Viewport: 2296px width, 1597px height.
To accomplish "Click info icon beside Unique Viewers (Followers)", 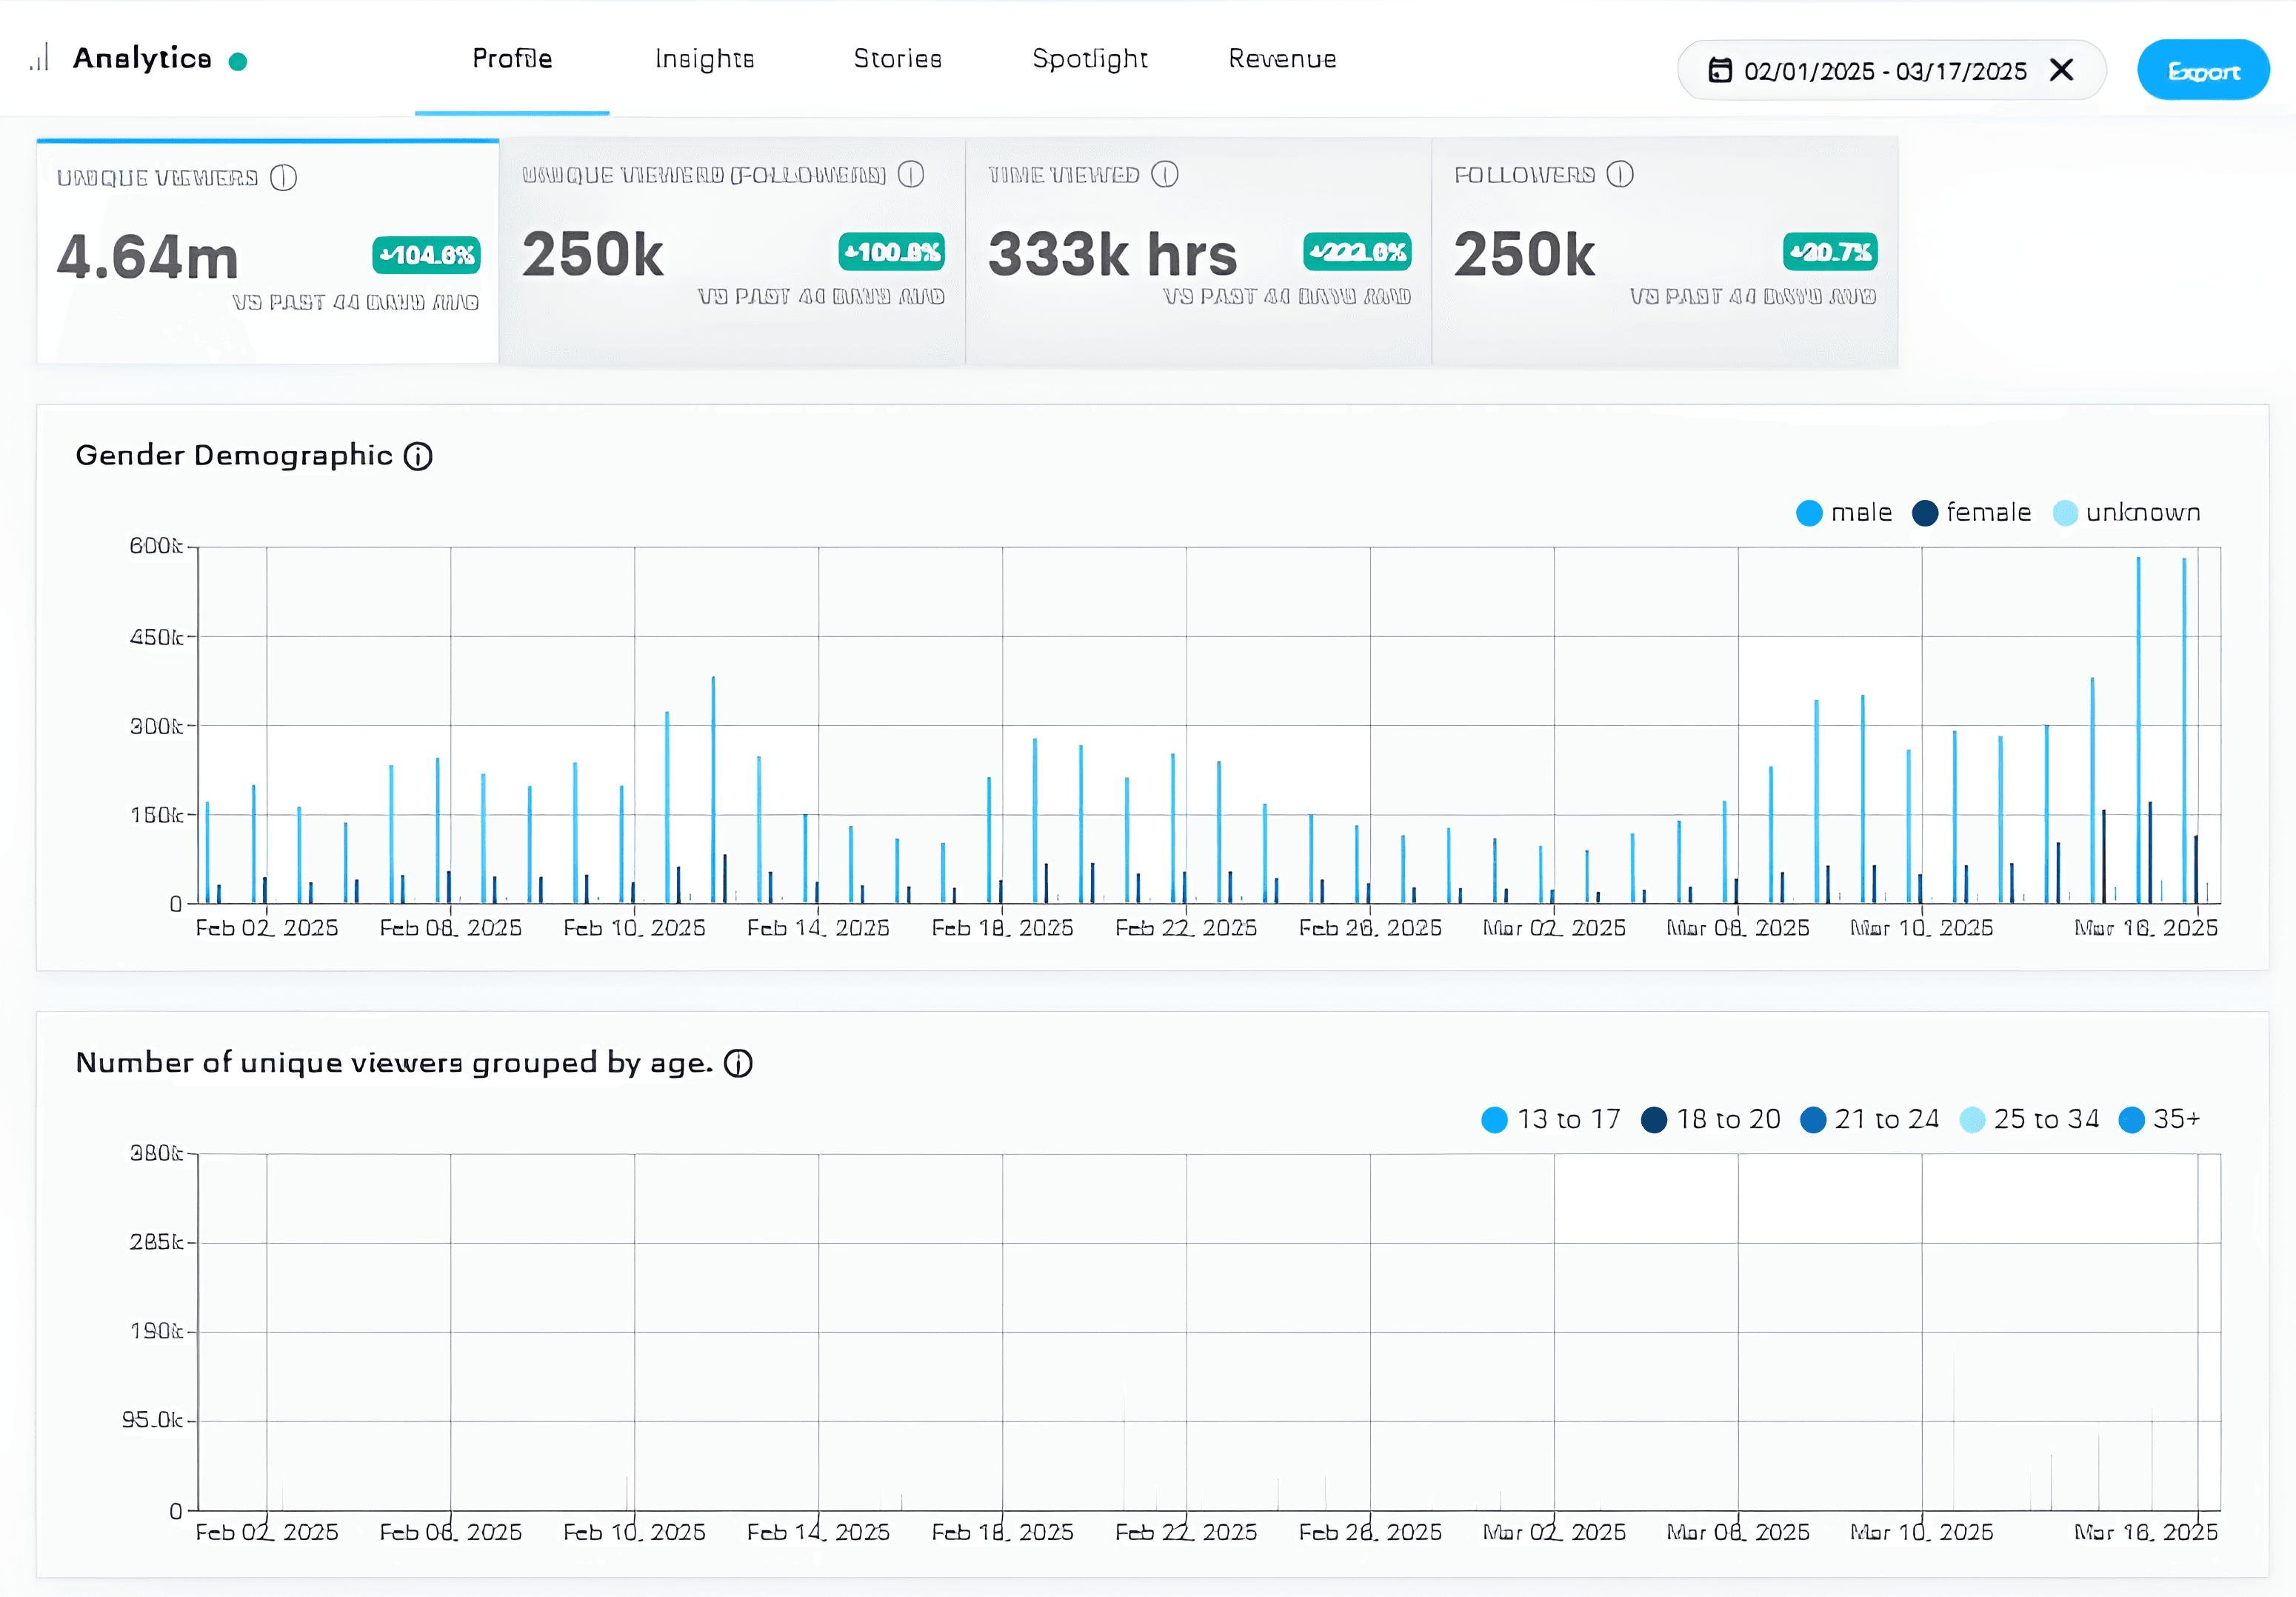I will 911,175.
